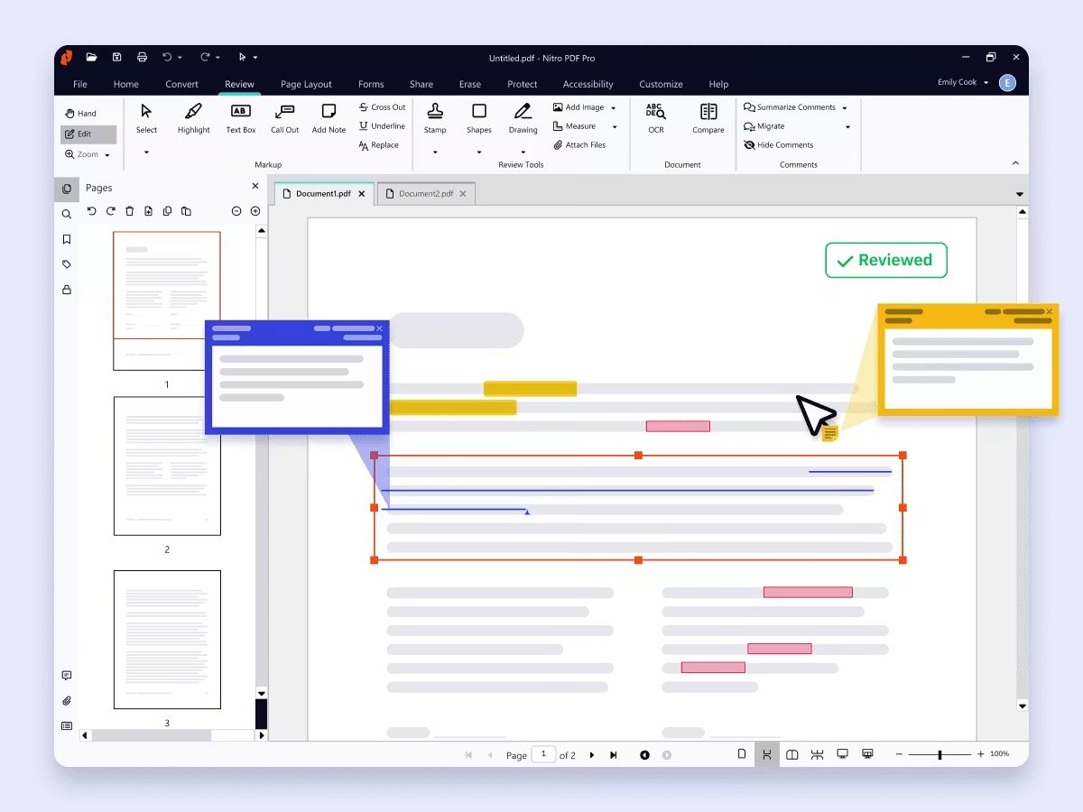Select page 2 thumbnail

tap(167, 466)
